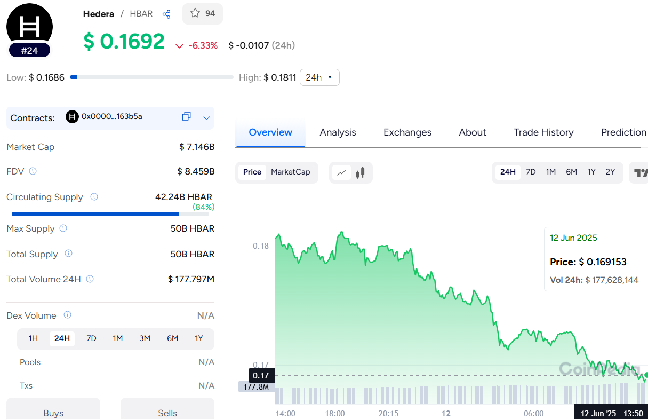Image resolution: width=648 pixels, height=419 pixels.
Task: Click the star favorite icon
Action: click(x=195, y=13)
